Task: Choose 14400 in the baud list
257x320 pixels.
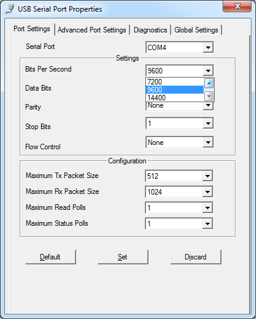Action: click(x=175, y=98)
